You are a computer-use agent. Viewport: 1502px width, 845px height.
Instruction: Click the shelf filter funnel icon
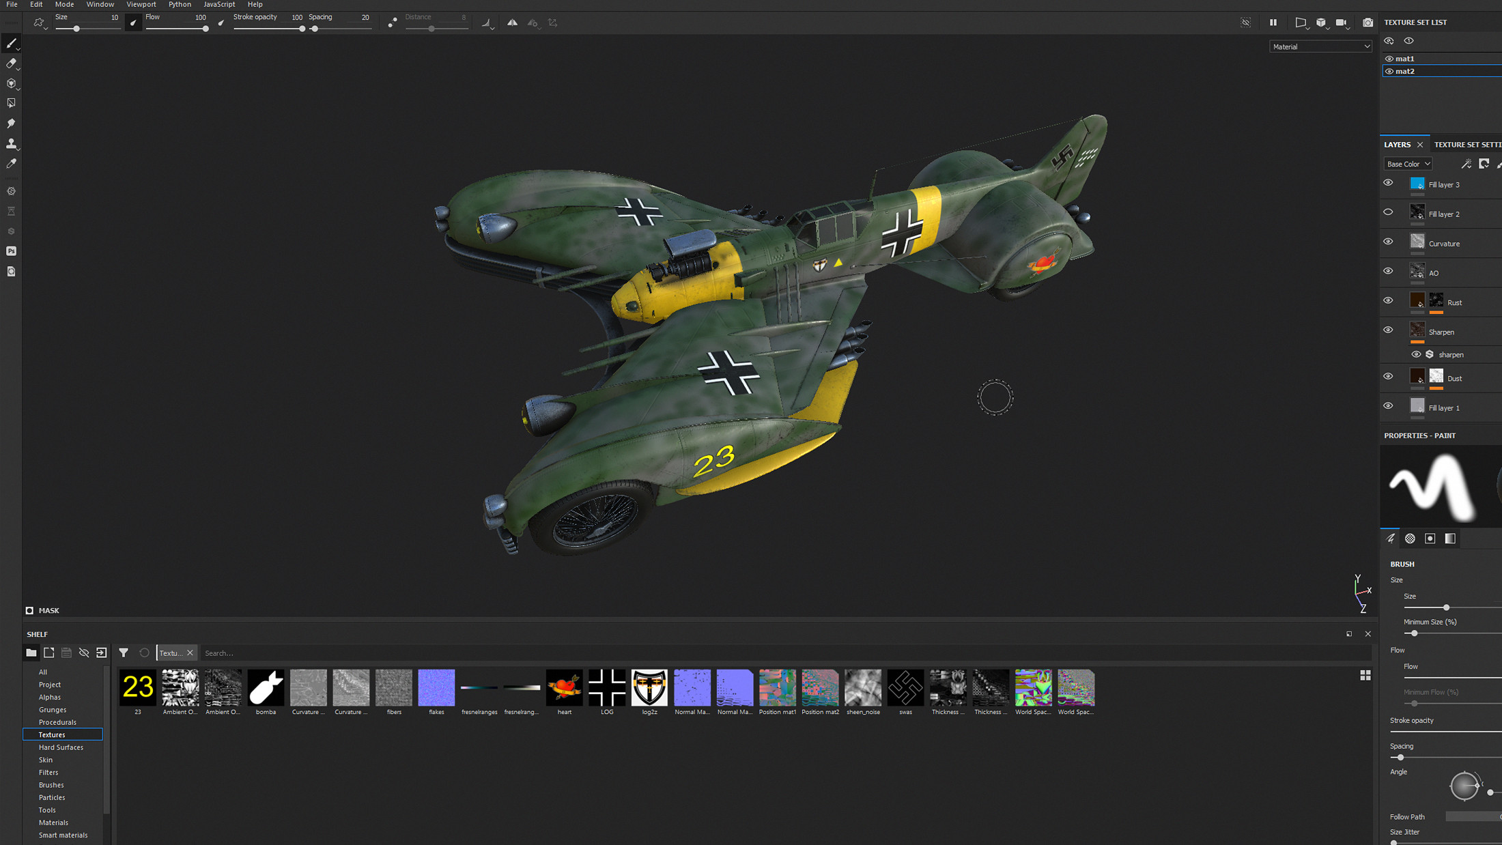coord(124,653)
